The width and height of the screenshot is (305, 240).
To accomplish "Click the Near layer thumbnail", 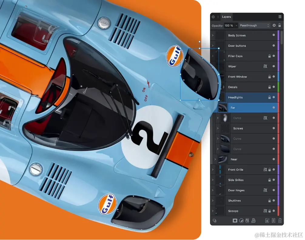I will (223, 159).
